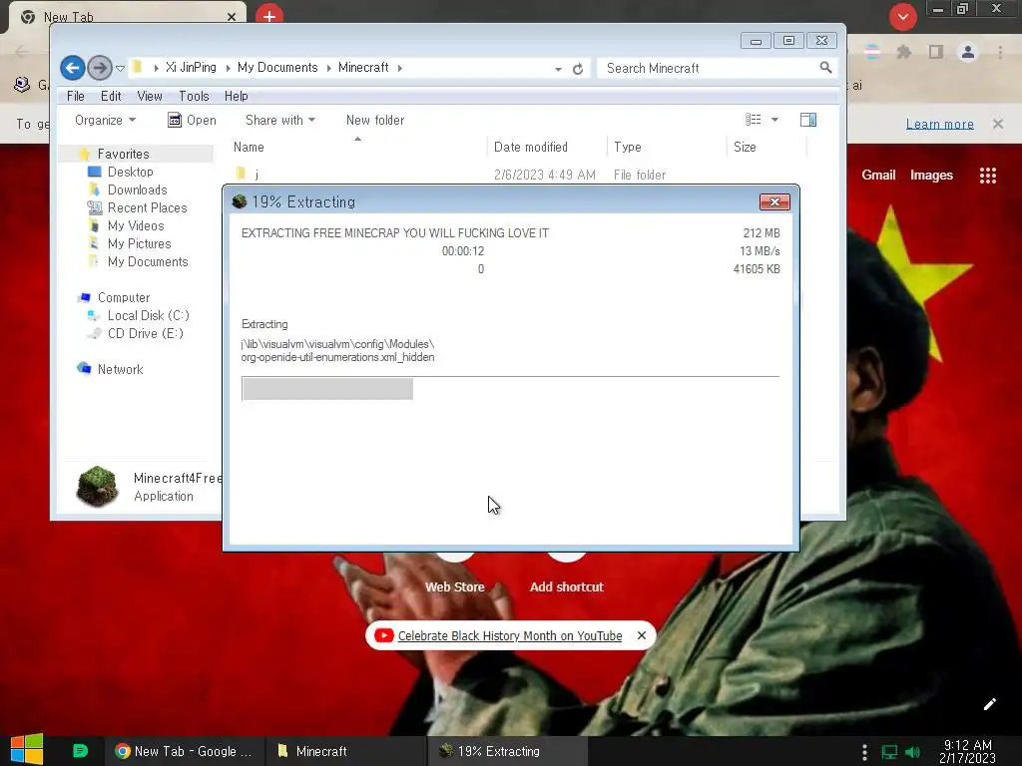Go back using Explorer back arrow
Screen dimensions: 1022x766
[x=72, y=67]
